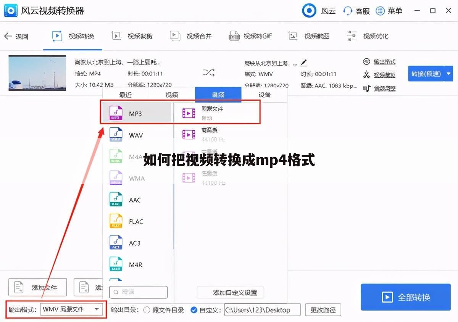Select 源文件目录 radio button

(147, 310)
